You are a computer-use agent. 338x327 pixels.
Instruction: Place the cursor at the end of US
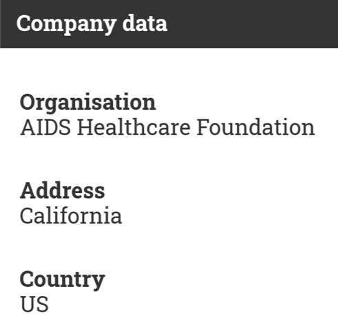click(x=48, y=304)
